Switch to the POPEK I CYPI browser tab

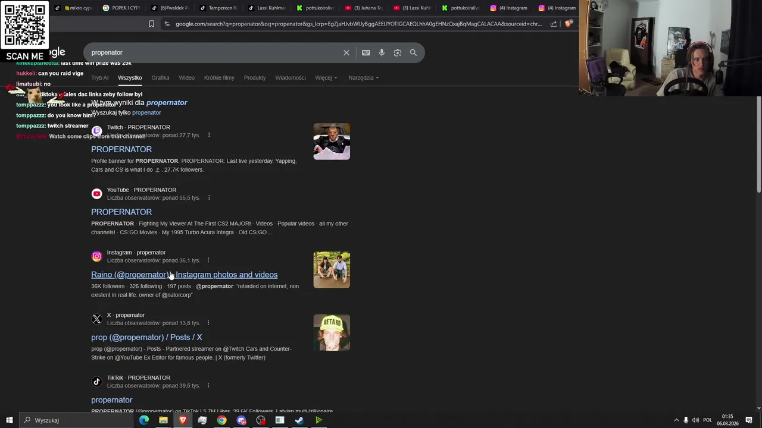click(121, 8)
